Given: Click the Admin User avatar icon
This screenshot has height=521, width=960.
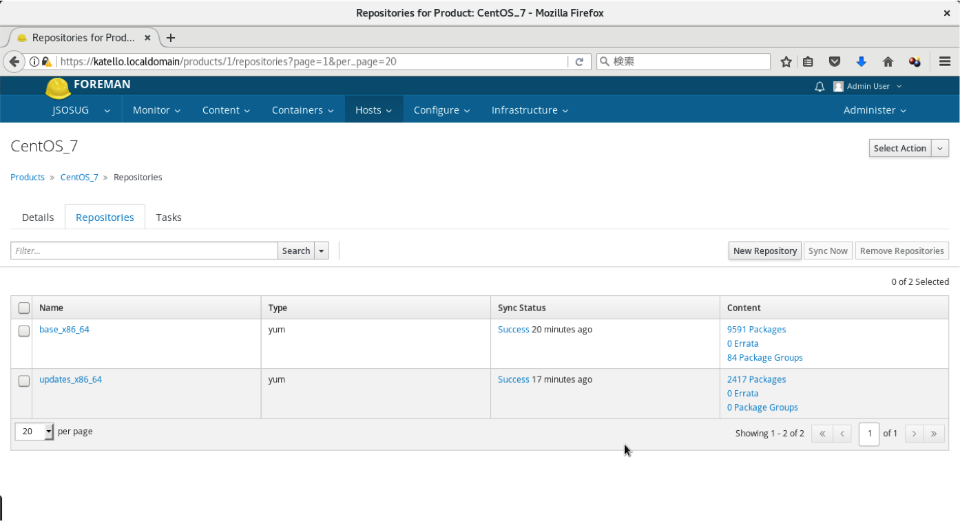Looking at the screenshot, I should [838, 87].
